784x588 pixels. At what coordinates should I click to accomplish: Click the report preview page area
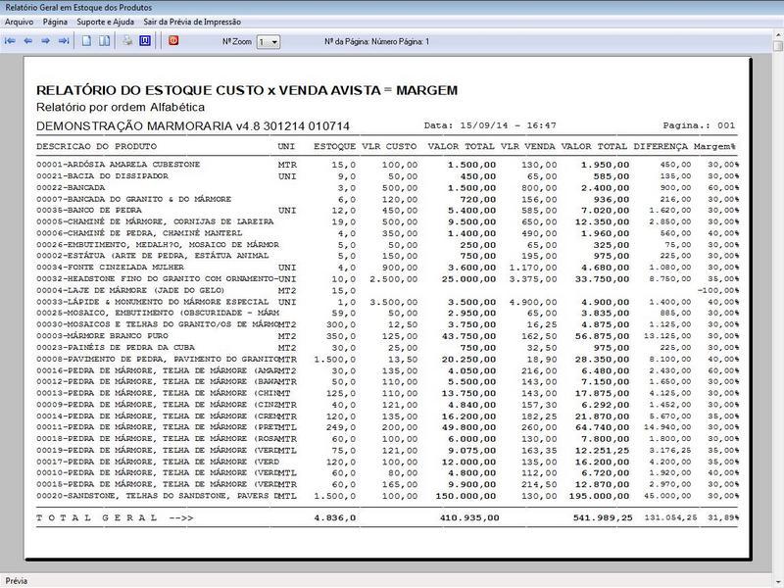pyautogui.click(x=392, y=294)
